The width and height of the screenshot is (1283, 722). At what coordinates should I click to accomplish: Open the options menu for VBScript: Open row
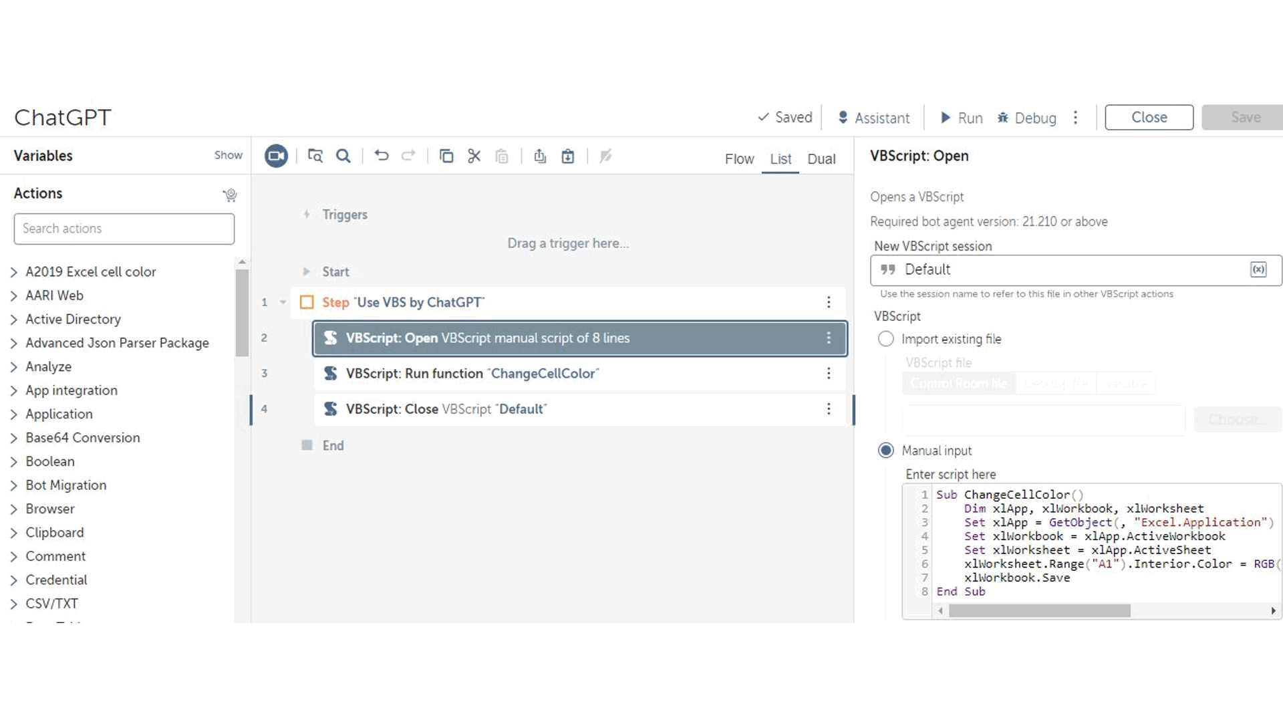tap(829, 338)
